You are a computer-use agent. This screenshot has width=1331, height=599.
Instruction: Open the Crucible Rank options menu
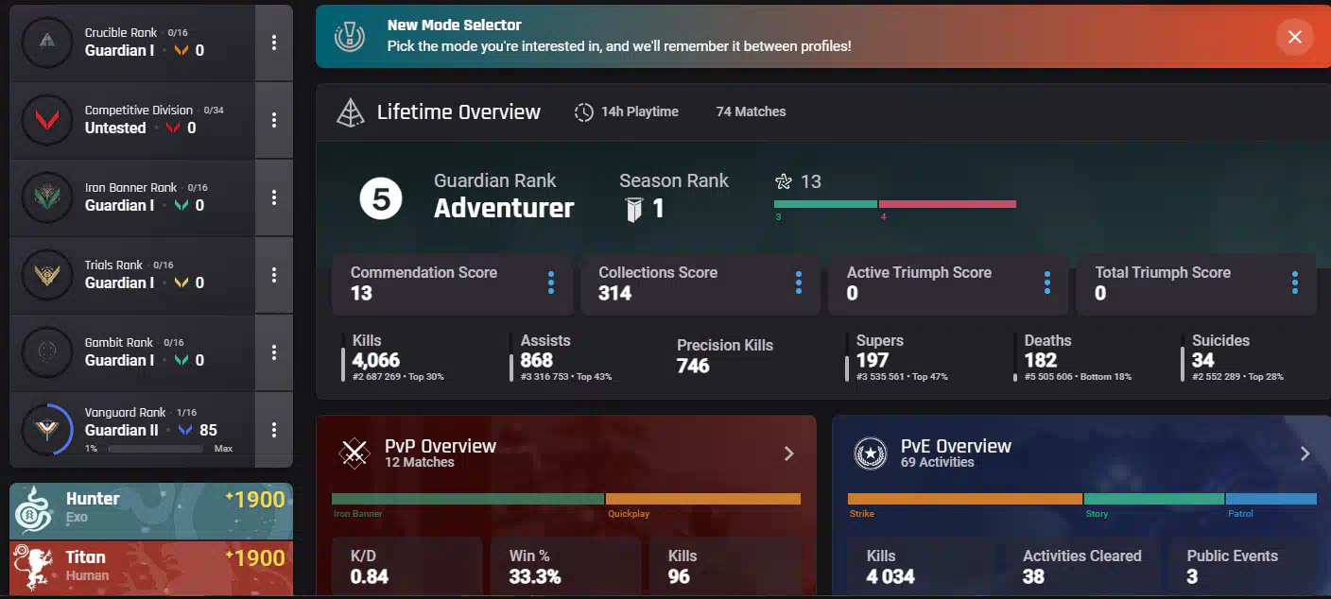pyautogui.click(x=274, y=43)
